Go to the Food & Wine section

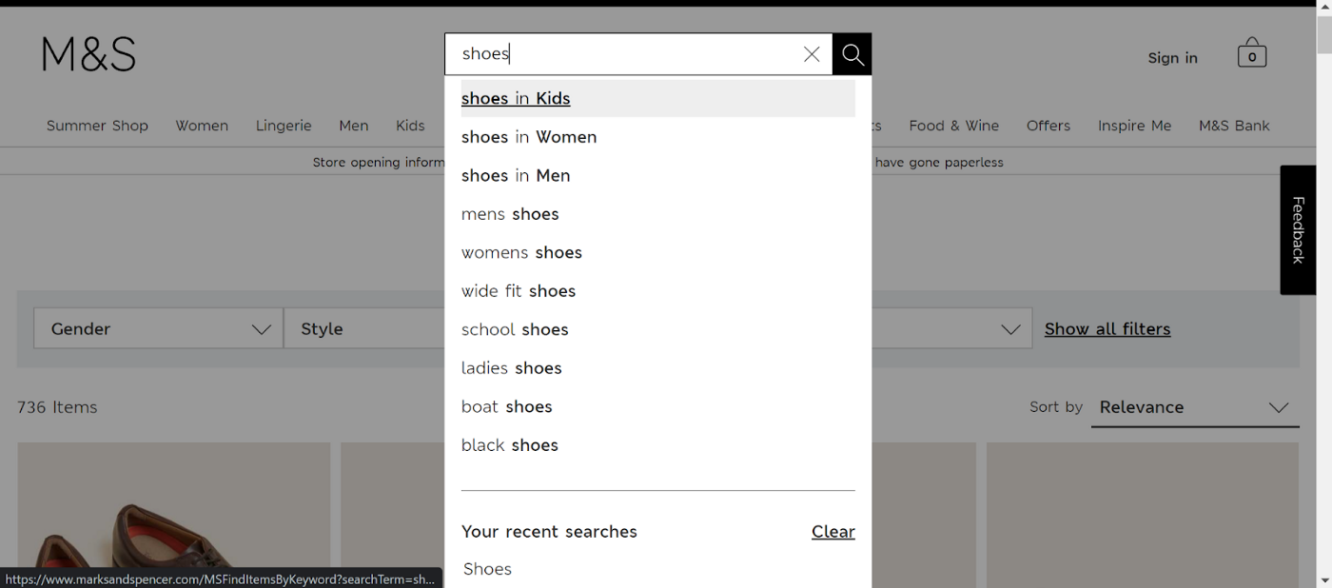click(953, 126)
